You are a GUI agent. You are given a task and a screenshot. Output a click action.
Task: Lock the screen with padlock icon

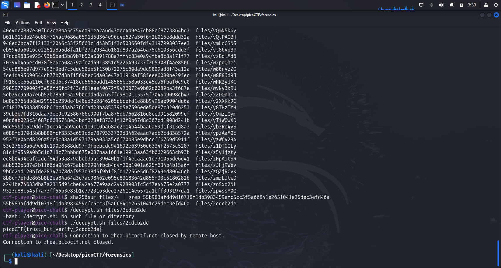pyautogui.click(x=486, y=5)
